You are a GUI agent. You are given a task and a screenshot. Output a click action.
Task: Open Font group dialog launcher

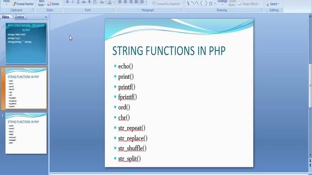(114, 10)
